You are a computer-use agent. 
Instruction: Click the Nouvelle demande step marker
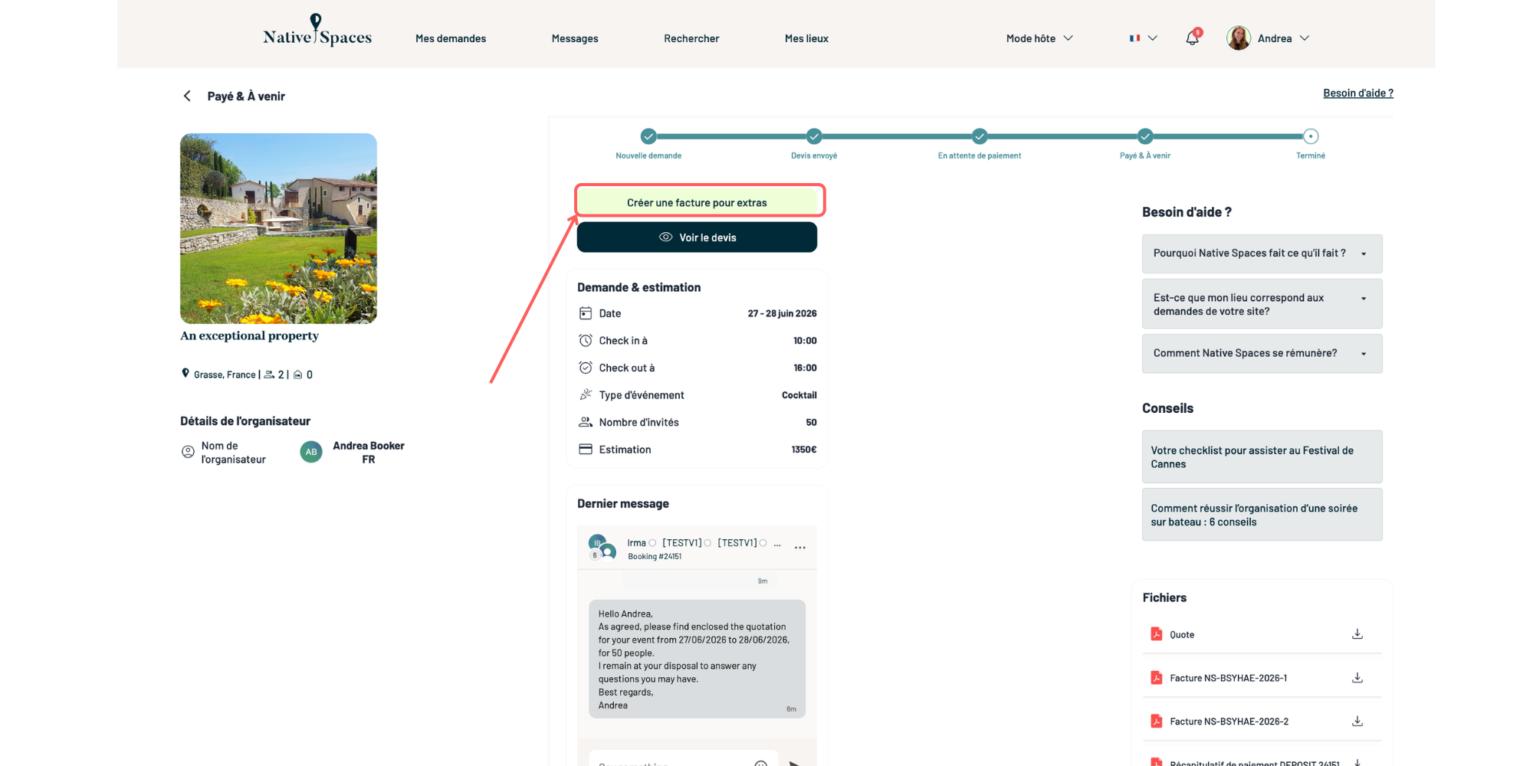coord(648,136)
